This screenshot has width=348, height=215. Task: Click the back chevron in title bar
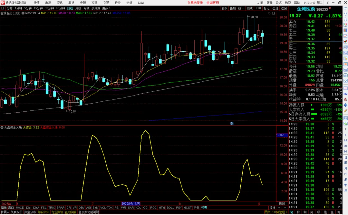pos(328,3)
